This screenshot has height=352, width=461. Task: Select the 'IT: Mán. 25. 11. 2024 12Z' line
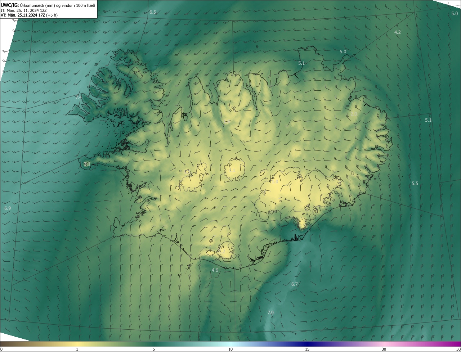pos(24,10)
